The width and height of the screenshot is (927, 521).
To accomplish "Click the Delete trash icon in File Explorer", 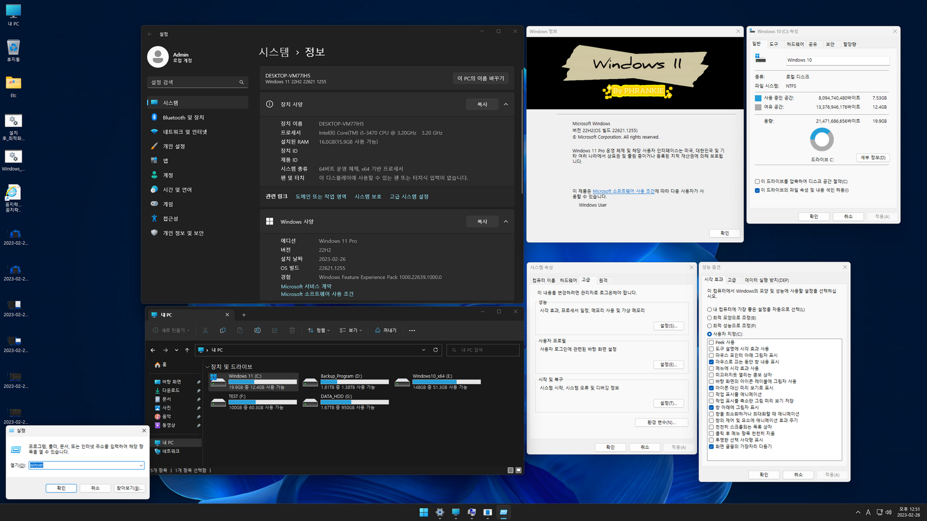I will tap(292, 330).
